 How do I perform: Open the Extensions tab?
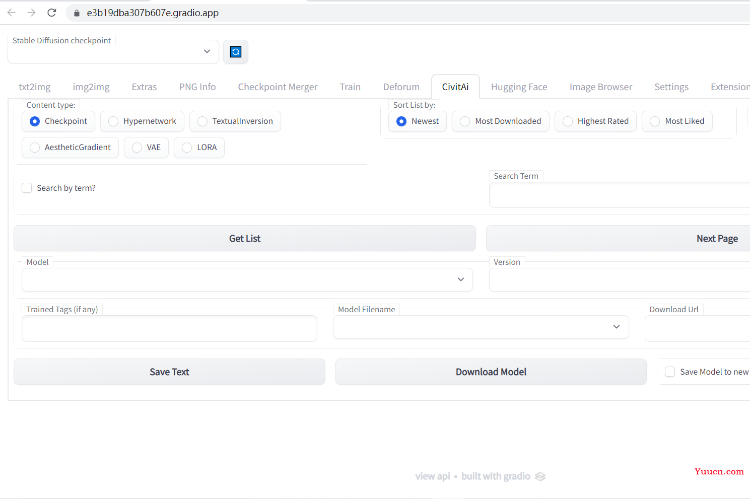730,87
